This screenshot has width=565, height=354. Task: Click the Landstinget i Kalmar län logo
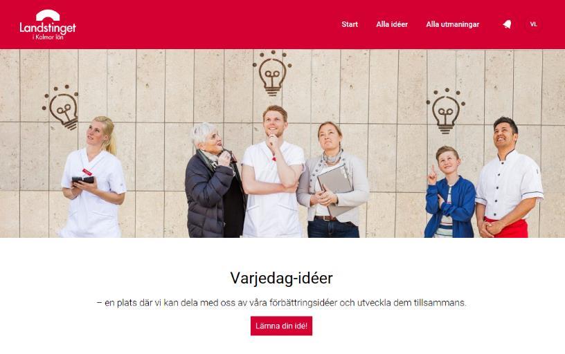[48, 24]
